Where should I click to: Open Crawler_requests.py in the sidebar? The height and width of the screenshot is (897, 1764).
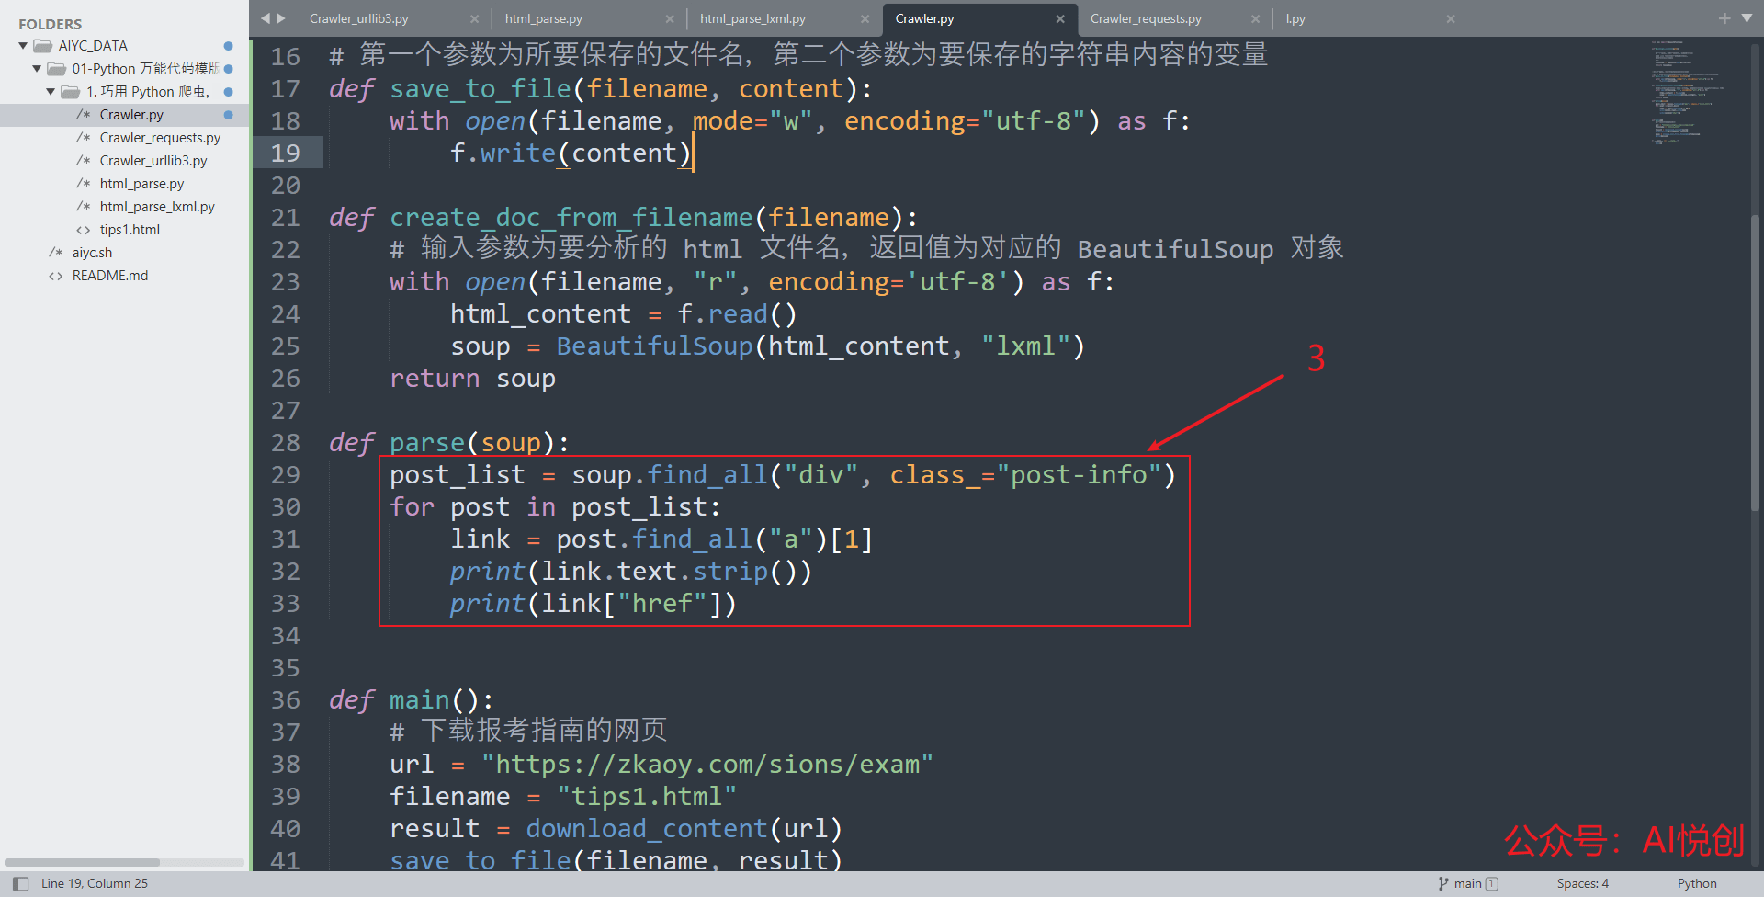160,138
